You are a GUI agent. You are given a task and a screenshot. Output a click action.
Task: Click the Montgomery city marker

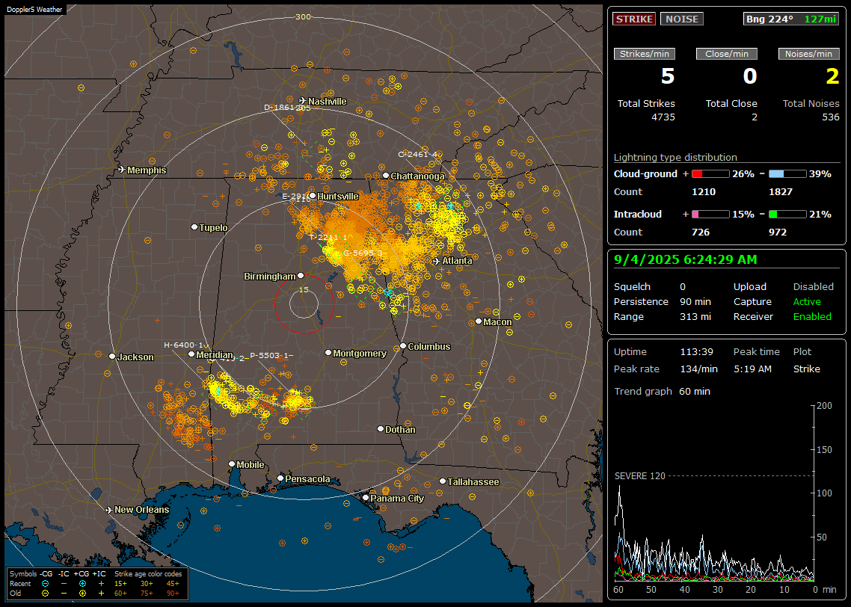(x=328, y=353)
